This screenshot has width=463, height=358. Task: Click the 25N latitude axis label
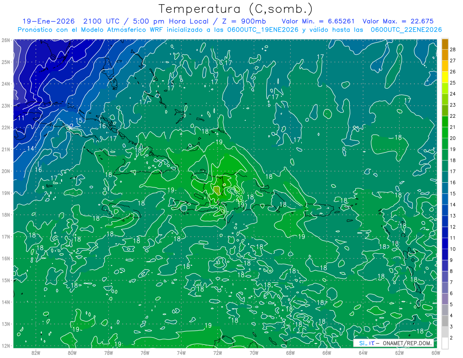point(5,62)
